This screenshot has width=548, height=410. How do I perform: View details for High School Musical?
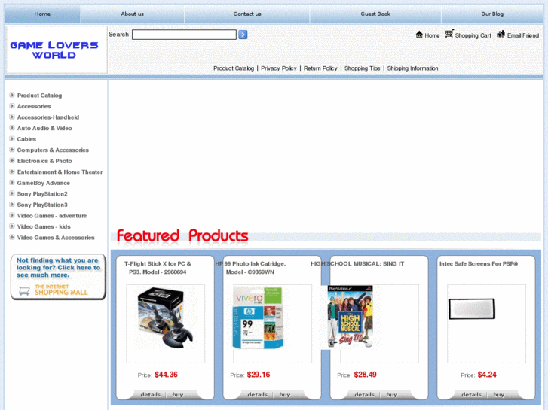point(364,395)
